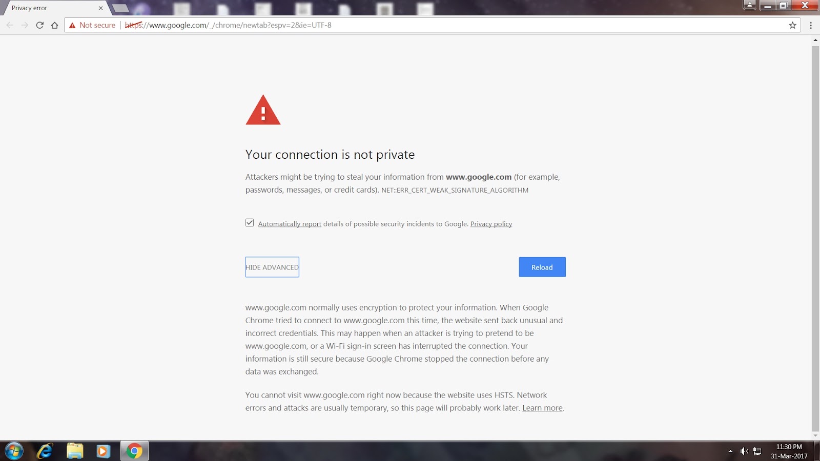Reload the page from the toolbar icon
Screen dimensions: 820x461
[x=39, y=25]
